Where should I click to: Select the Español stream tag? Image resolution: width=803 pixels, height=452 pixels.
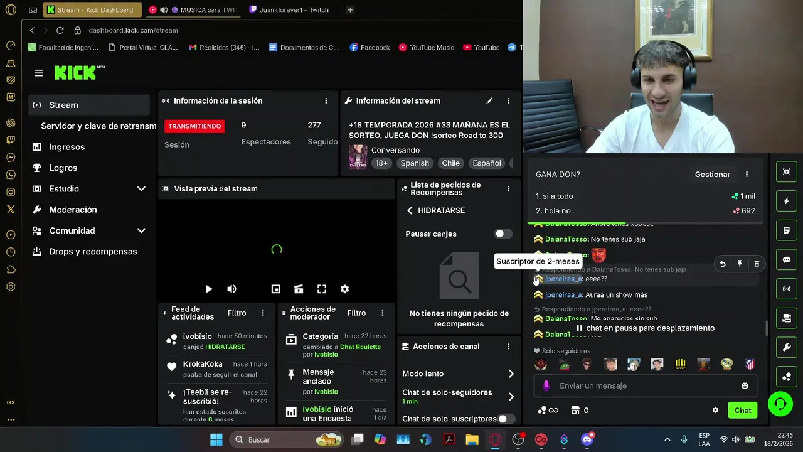click(x=487, y=163)
